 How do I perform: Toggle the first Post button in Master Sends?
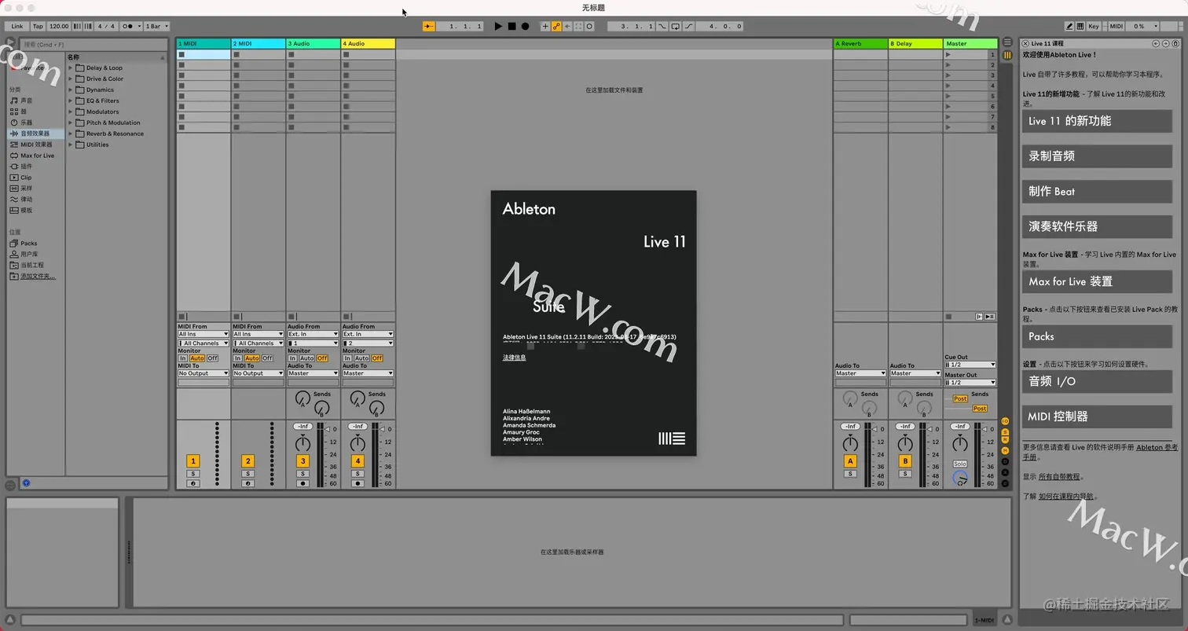960,398
